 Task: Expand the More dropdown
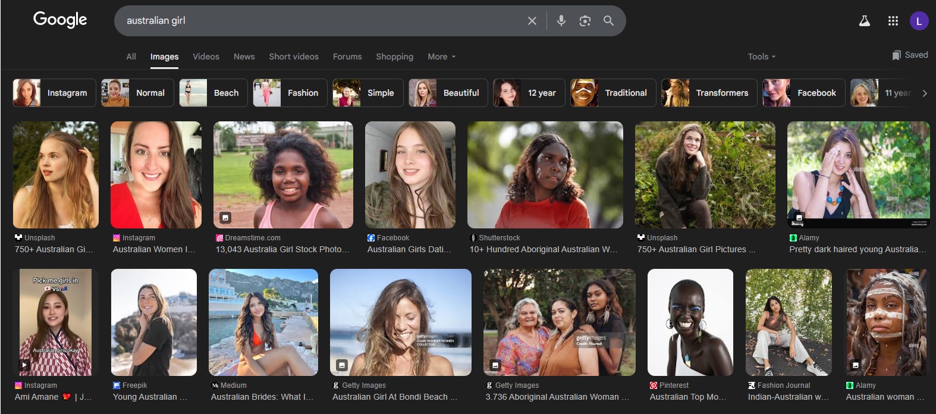[442, 57]
